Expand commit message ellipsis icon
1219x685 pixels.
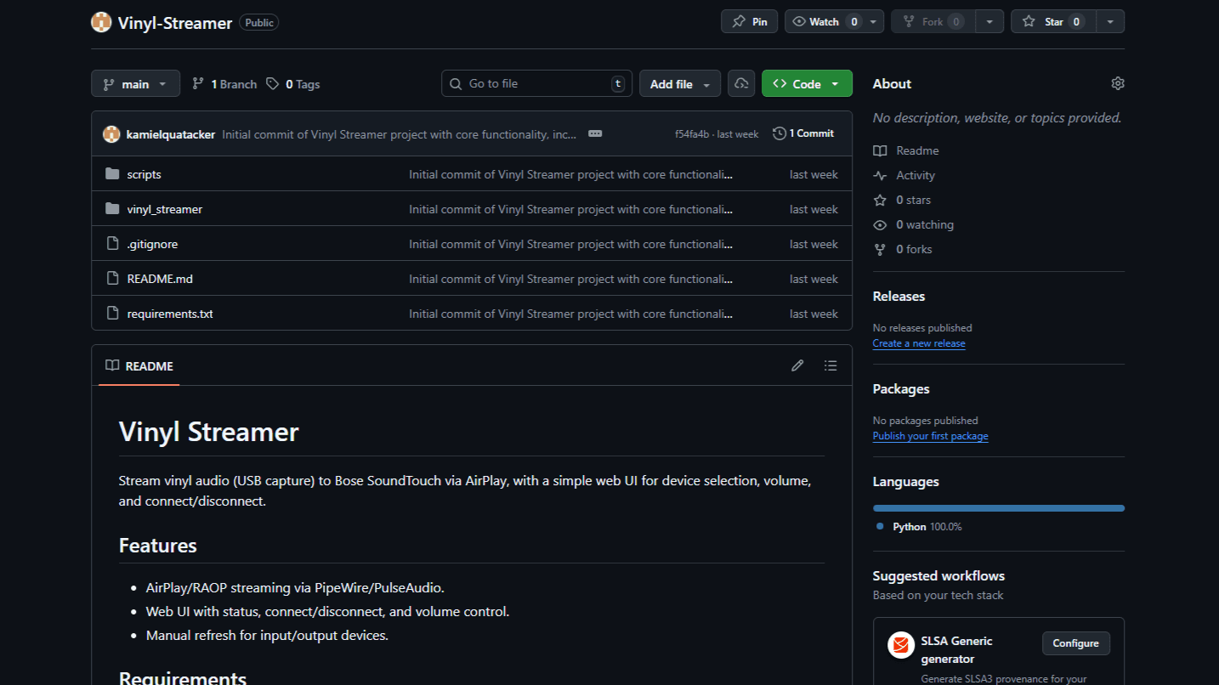coord(595,133)
